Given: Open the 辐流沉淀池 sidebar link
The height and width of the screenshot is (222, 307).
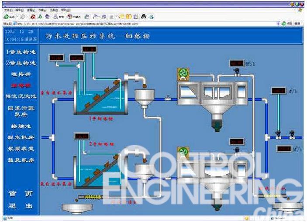Looking at the screenshot, I should point(21,96).
